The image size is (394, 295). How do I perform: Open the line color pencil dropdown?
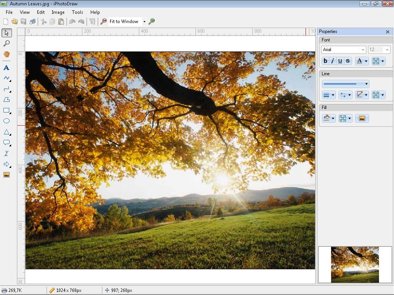pos(362,95)
